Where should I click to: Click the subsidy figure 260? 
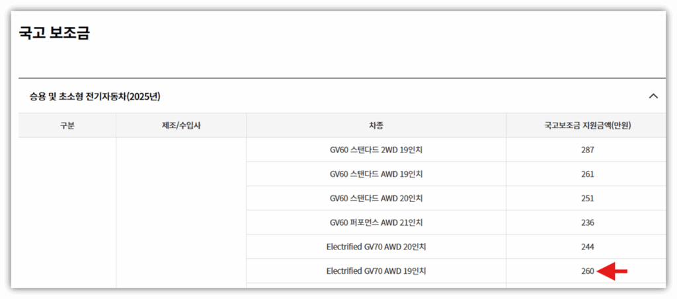[587, 271]
